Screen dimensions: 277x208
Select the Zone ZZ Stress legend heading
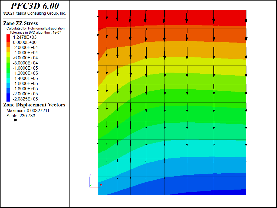click(x=21, y=23)
